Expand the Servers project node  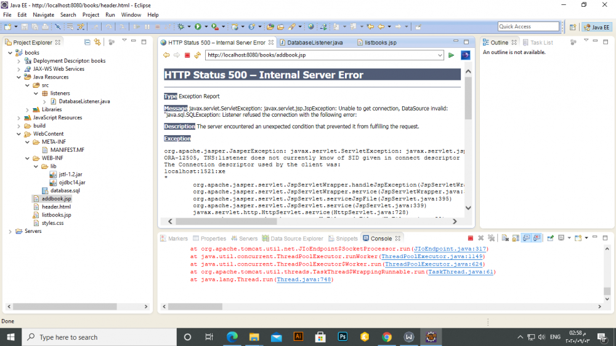coord(11,231)
